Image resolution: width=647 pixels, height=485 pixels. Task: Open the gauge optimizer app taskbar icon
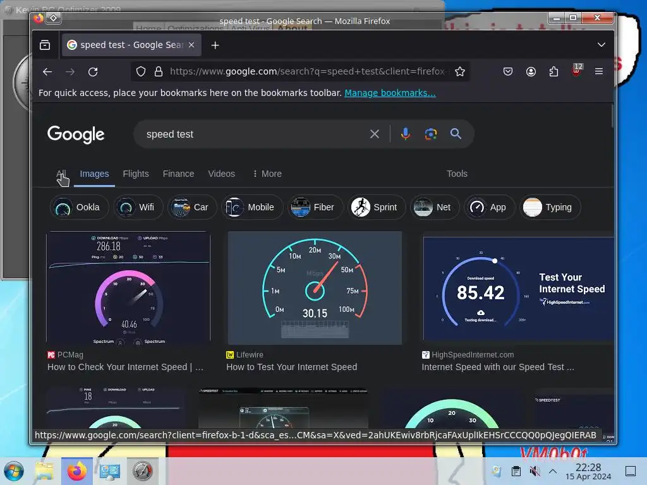[x=142, y=471]
